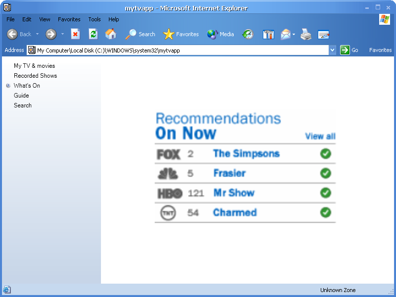Toggle the checkmark beside Frasier

pos(326,173)
